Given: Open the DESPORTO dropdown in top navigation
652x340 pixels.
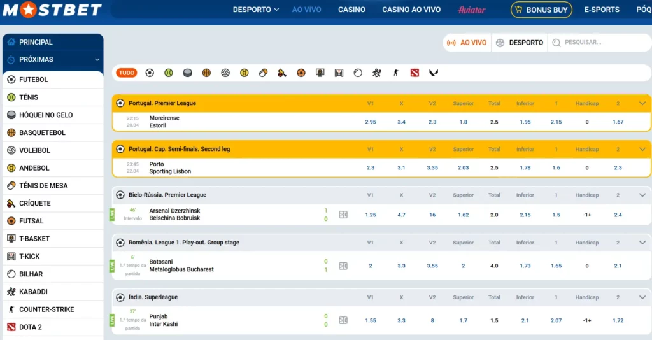Looking at the screenshot, I should 256,10.
